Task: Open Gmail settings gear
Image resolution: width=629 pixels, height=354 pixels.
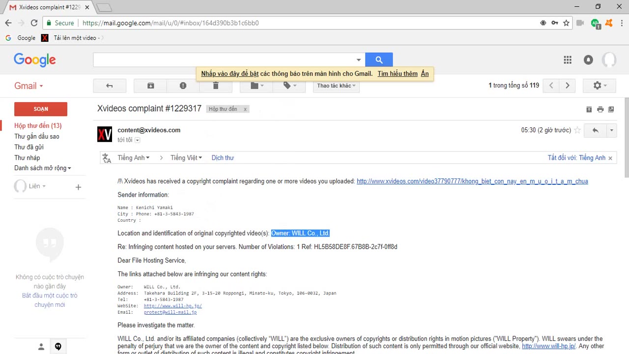Action: (600, 86)
